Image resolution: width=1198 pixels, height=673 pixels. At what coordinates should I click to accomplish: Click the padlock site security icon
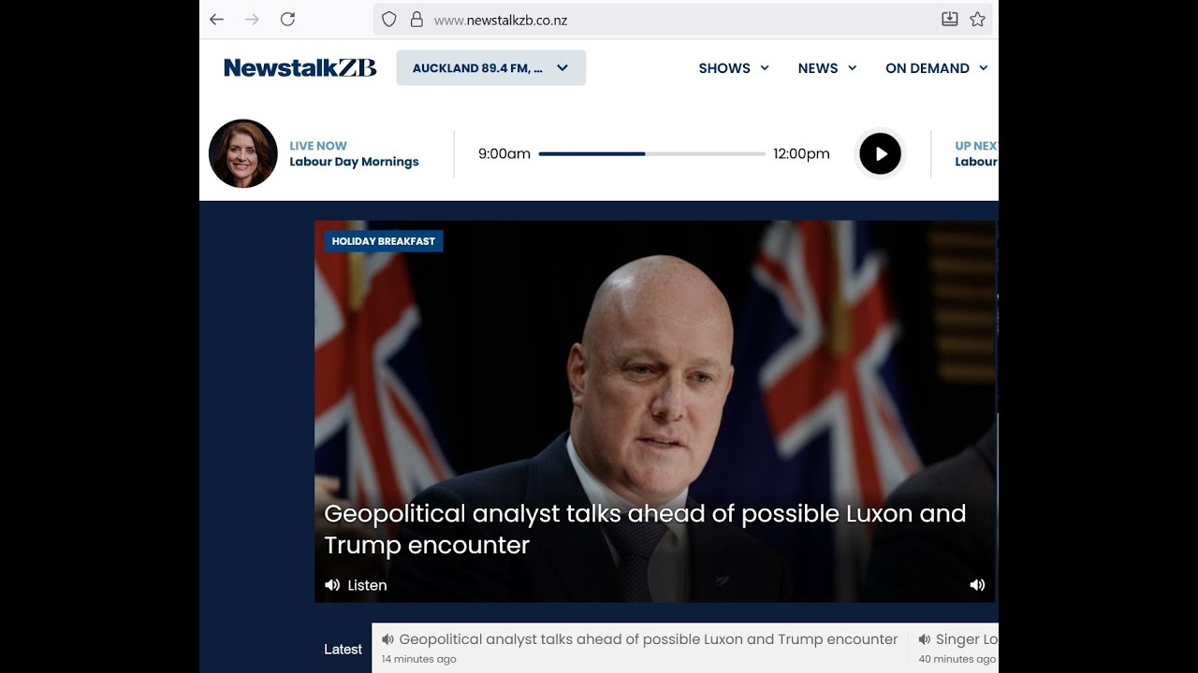pos(416,20)
